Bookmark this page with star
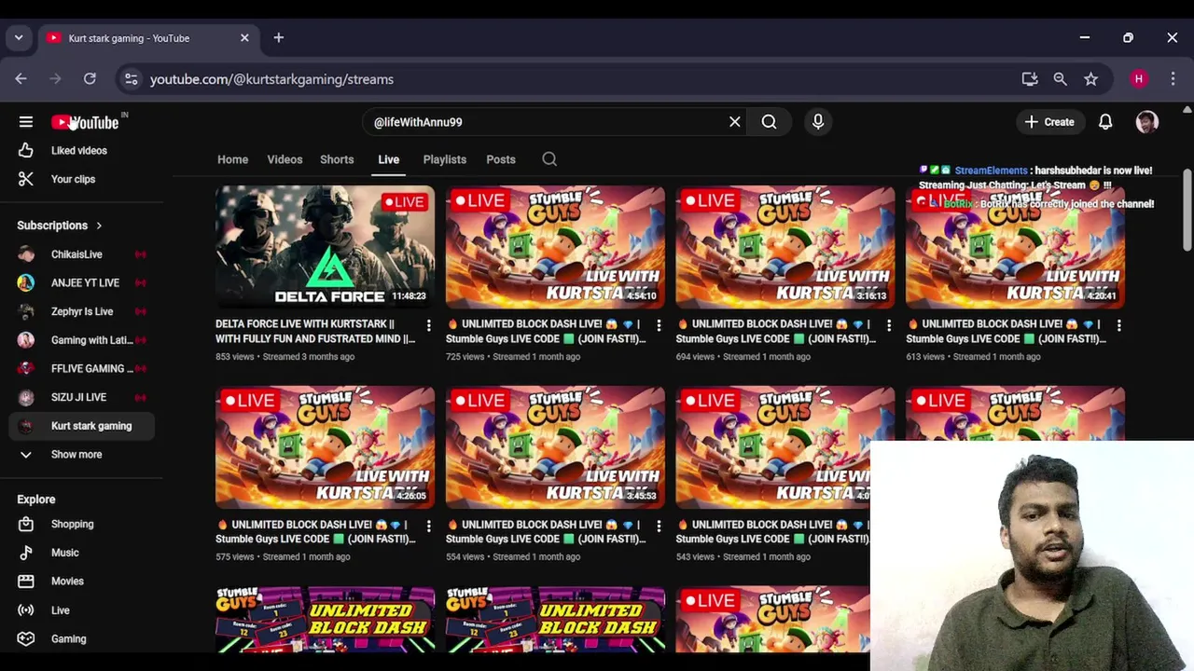The height and width of the screenshot is (671, 1194). pos(1090,79)
